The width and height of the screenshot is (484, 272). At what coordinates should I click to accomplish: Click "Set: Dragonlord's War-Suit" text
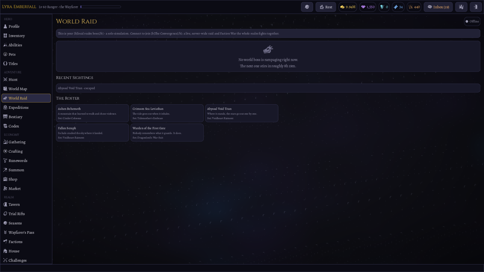pyautogui.click(x=148, y=138)
